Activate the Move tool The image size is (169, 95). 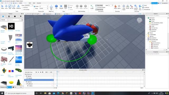(x=6, y=7)
